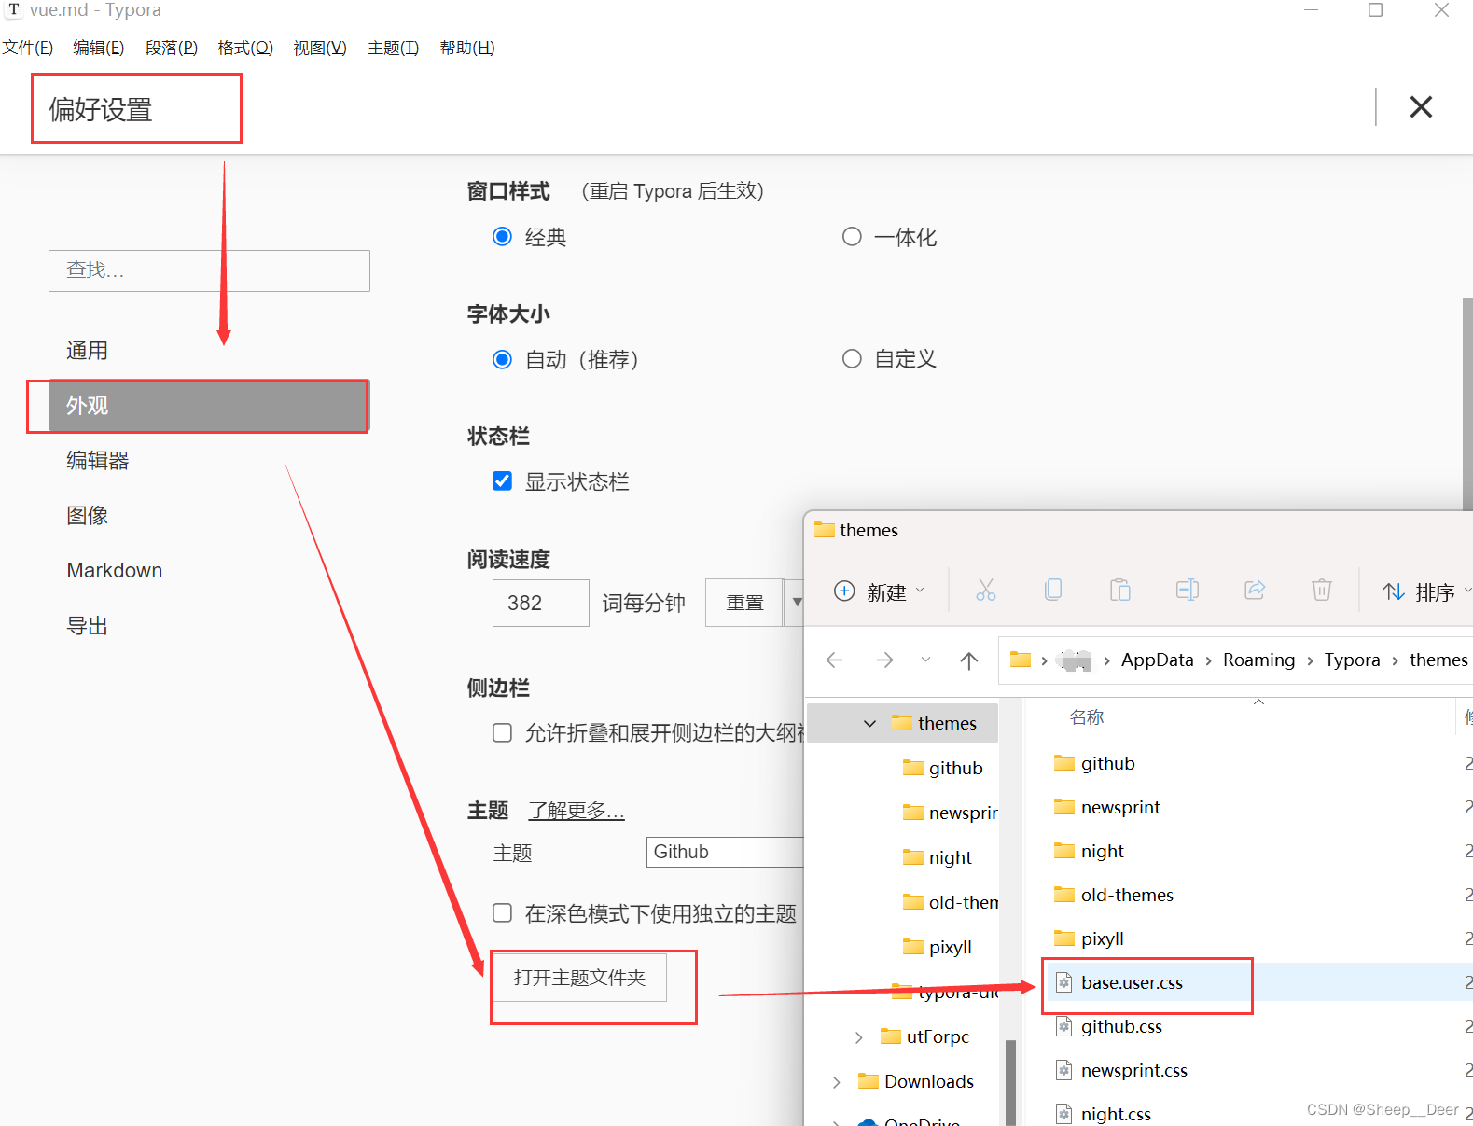Image resolution: width=1473 pixels, height=1126 pixels.
Task: Open the 帮助(H) menu
Action: [x=467, y=48]
